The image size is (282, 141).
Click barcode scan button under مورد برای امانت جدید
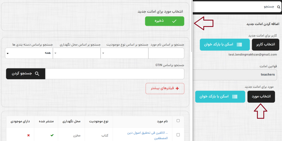[220, 96]
